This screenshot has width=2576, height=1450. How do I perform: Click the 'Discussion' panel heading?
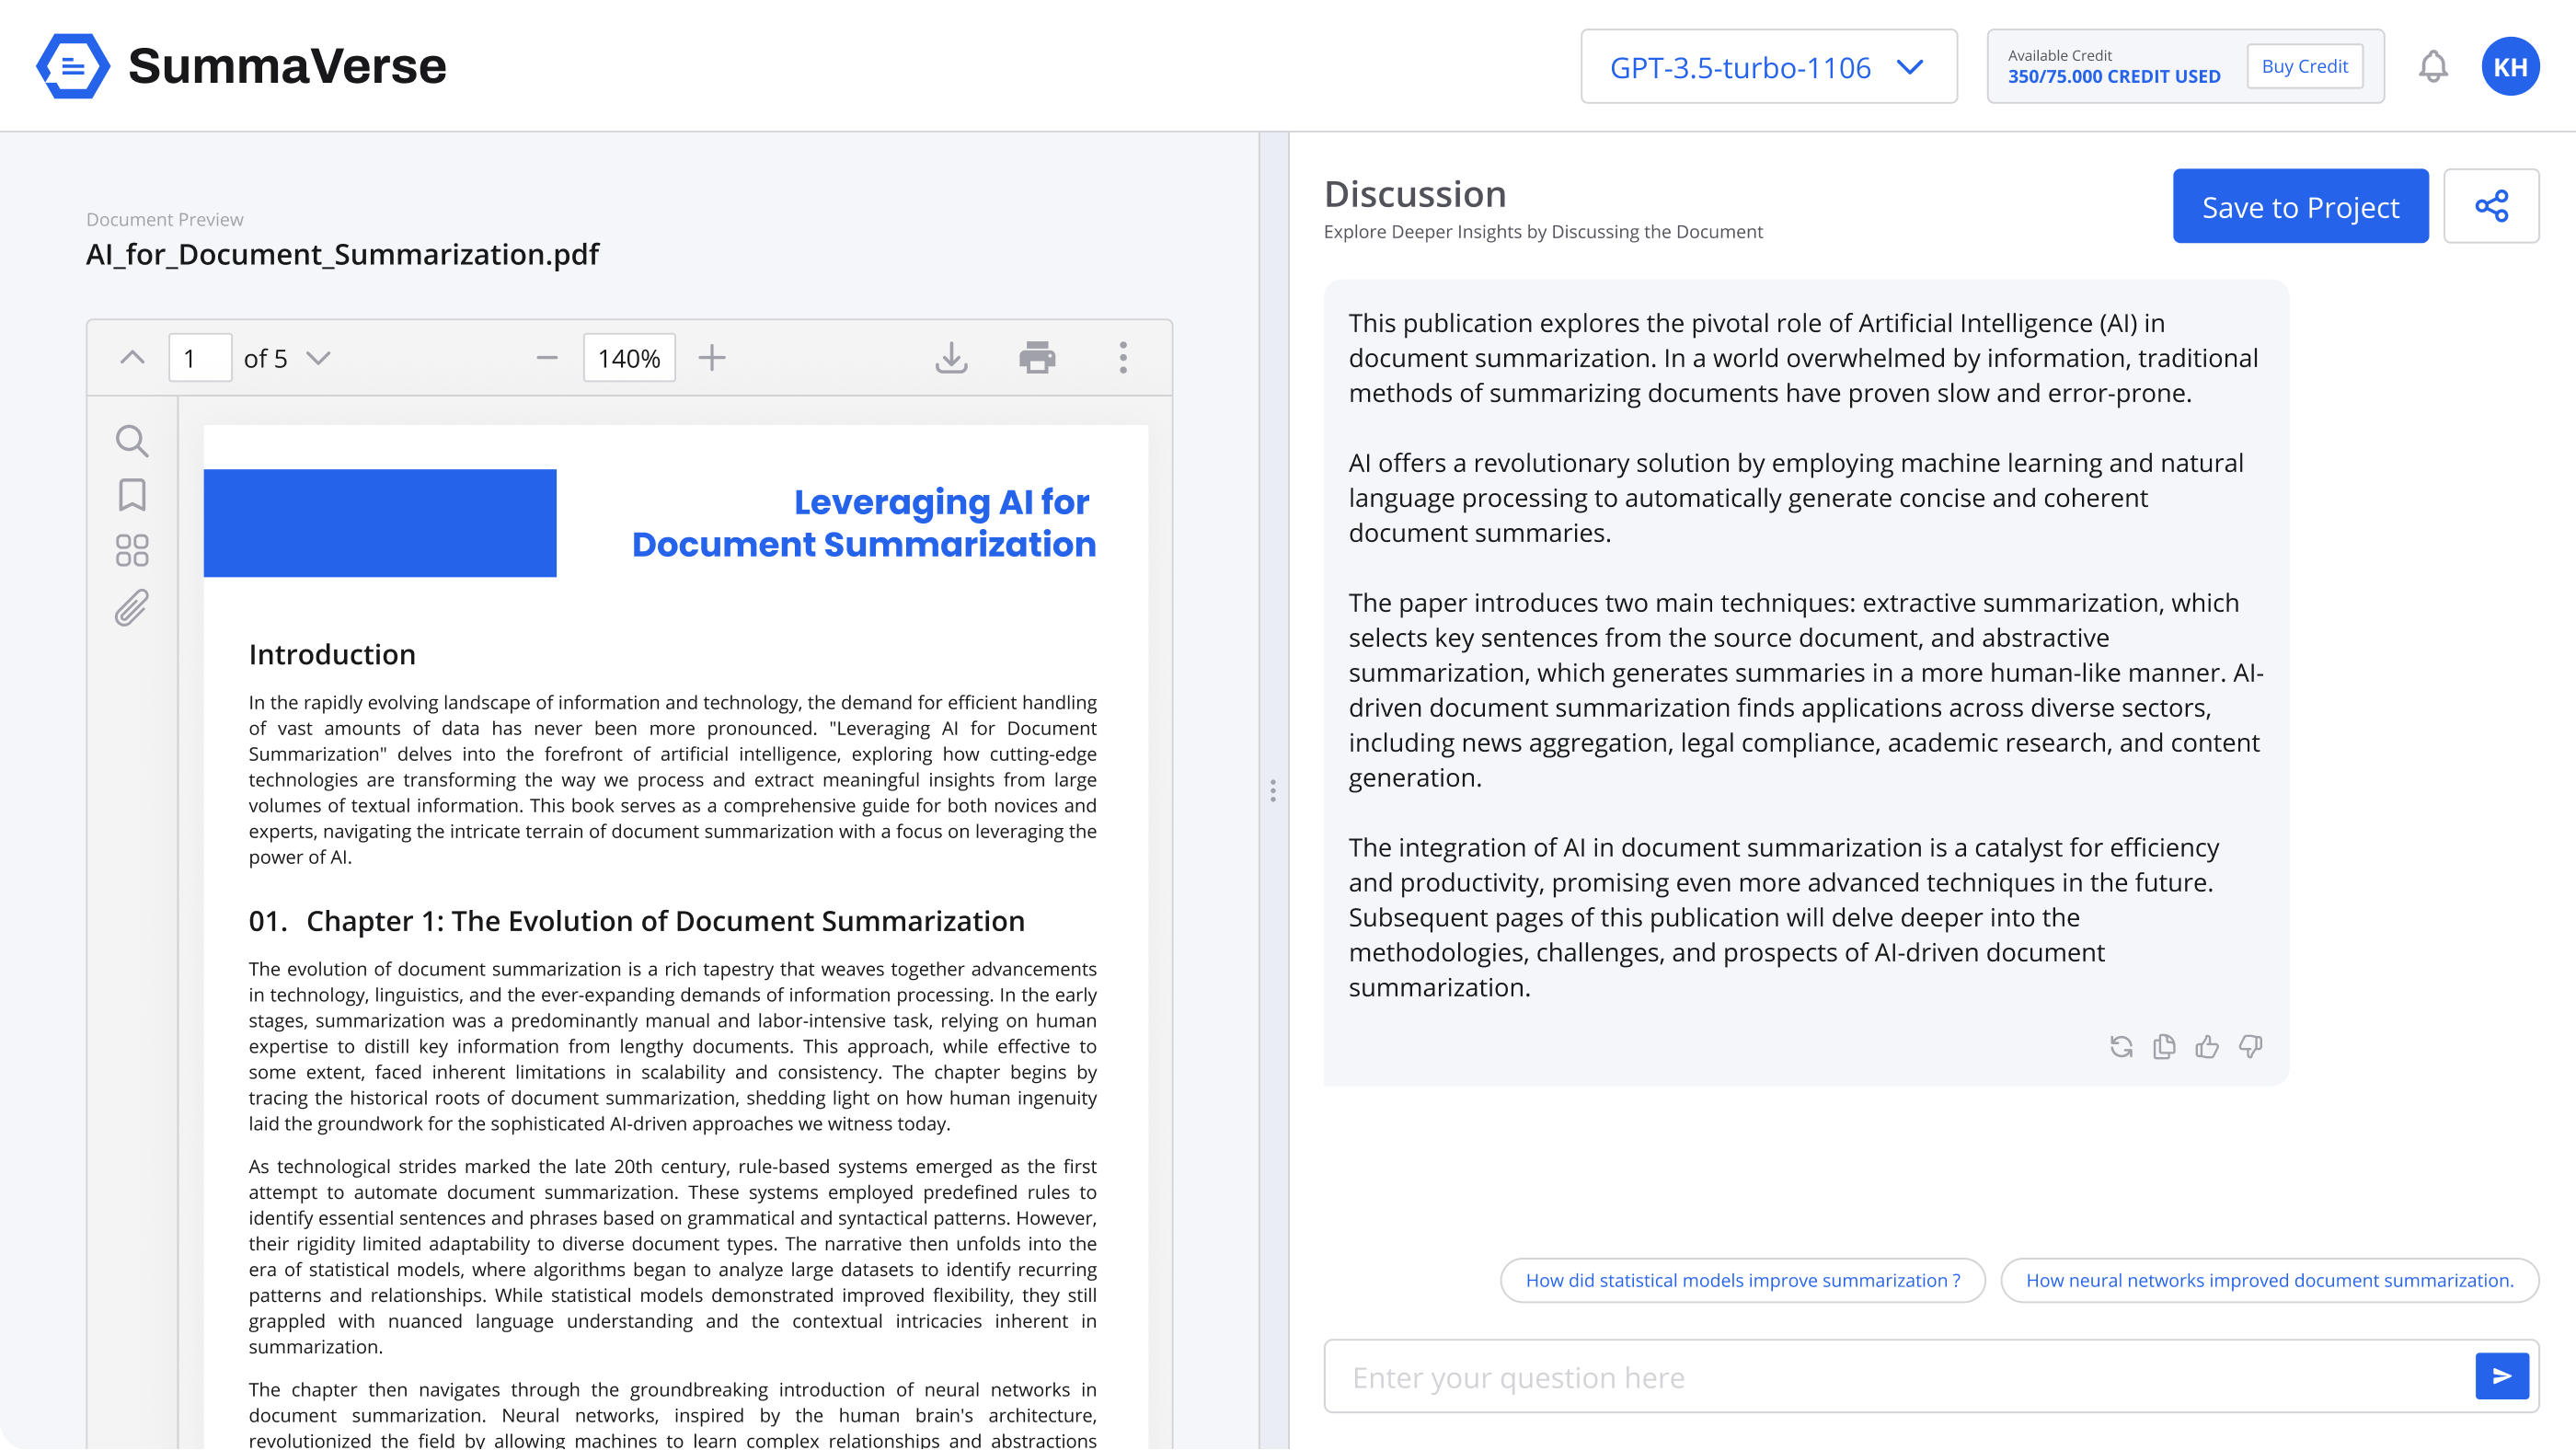pyautogui.click(x=1415, y=194)
